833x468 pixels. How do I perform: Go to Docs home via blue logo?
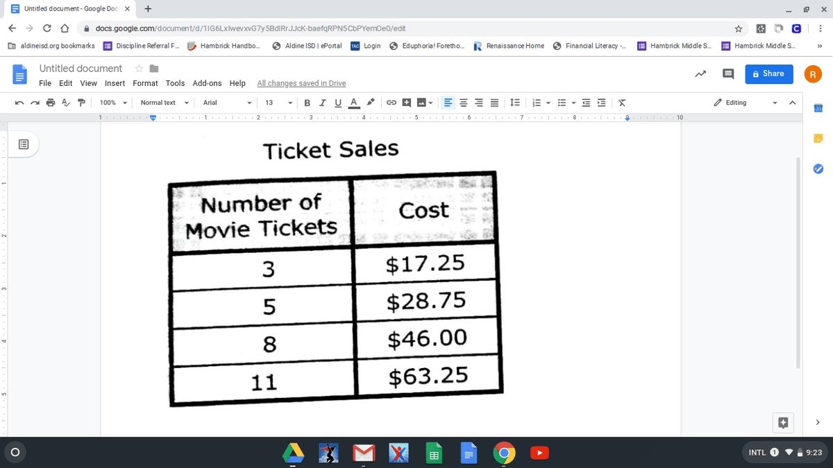19,73
